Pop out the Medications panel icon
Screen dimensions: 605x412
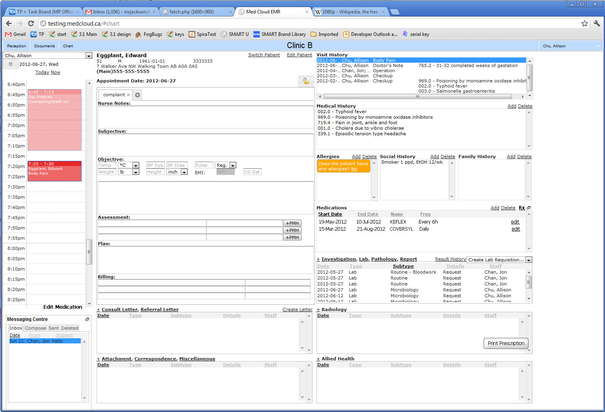click(x=529, y=208)
